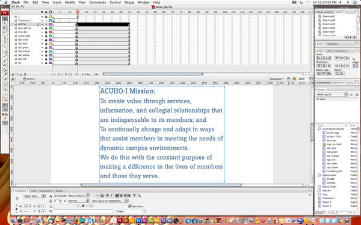Open the Modify menu
361x225 pixels.
[x=70, y=2]
